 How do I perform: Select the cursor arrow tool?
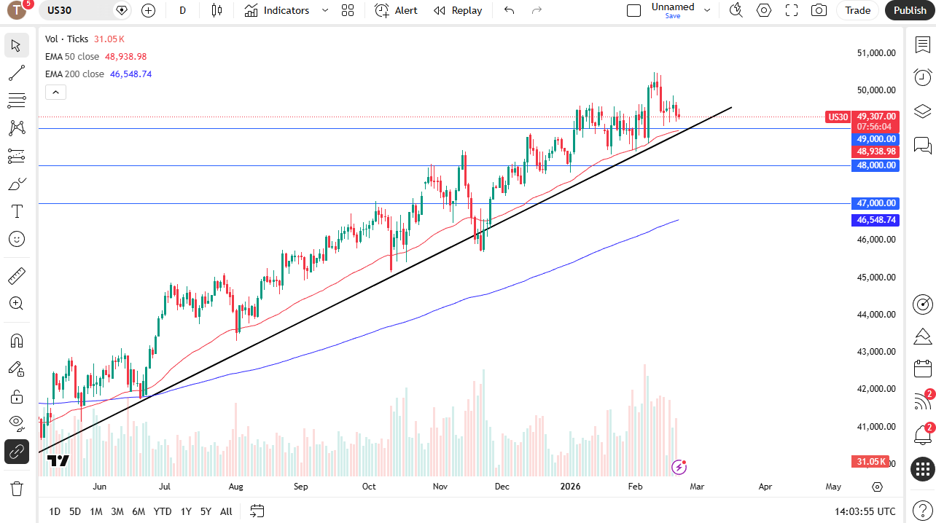(x=16, y=45)
